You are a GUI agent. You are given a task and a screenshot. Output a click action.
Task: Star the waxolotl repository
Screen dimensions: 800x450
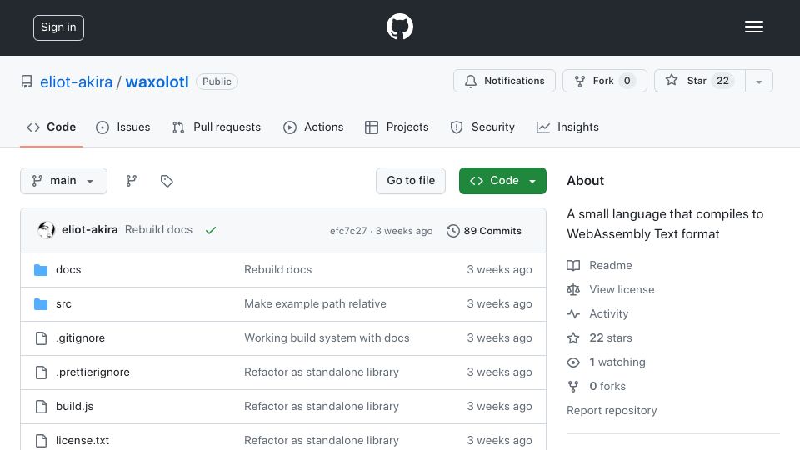click(699, 81)
